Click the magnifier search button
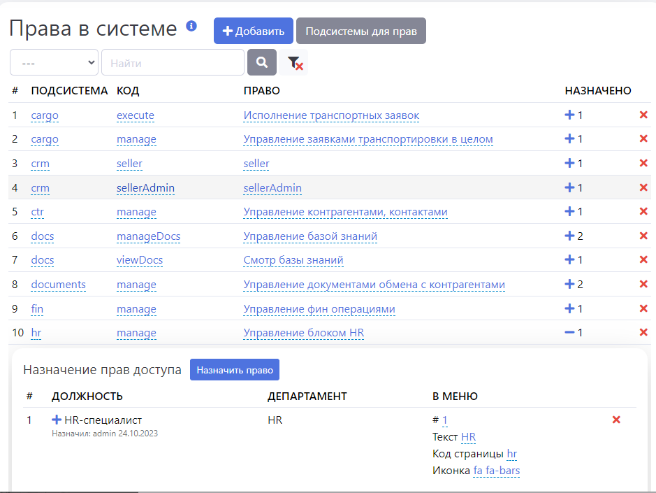Viewport: 656px width, 493px height. 262,62
